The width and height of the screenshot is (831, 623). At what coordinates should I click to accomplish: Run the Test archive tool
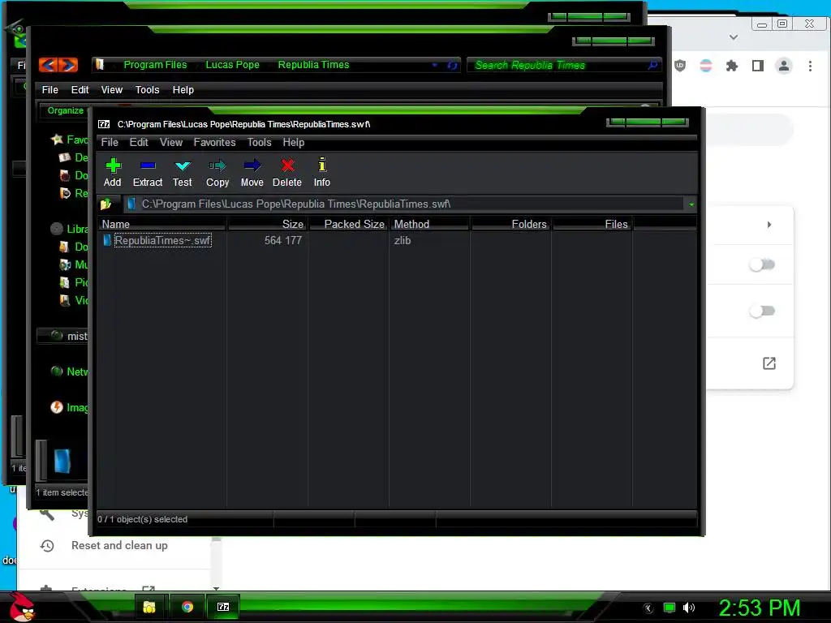183,172
